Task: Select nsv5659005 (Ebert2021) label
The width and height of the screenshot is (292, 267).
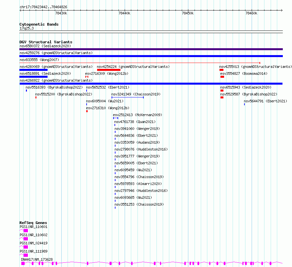Action: [x=136, y=163]
